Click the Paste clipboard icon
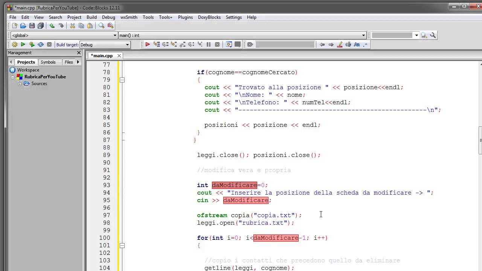 pos(90,26)
